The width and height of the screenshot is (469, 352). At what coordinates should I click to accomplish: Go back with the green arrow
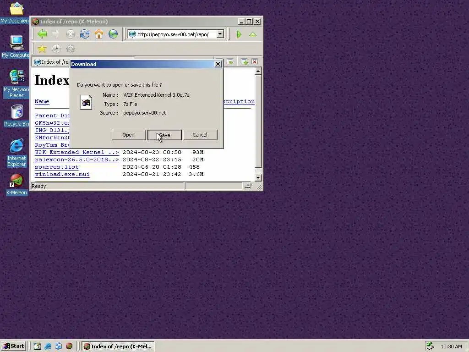click(x=42, y=34)
